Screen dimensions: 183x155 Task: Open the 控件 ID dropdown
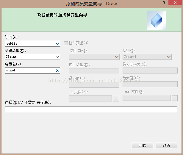click(94, 57)
